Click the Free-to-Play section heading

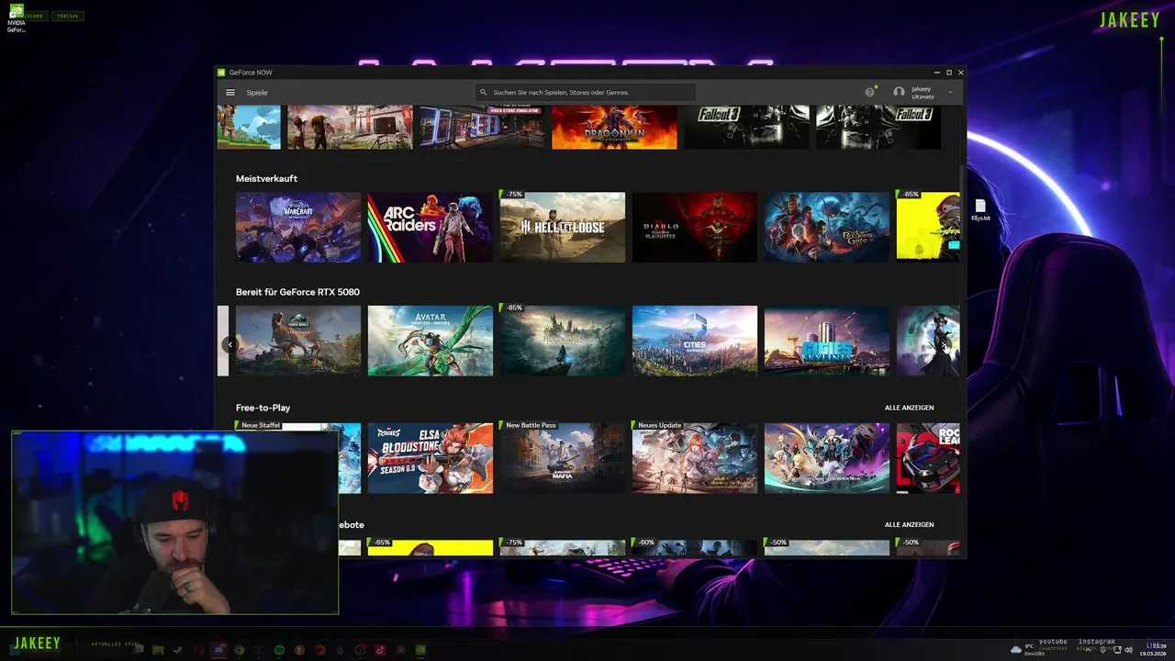[263, 408]
